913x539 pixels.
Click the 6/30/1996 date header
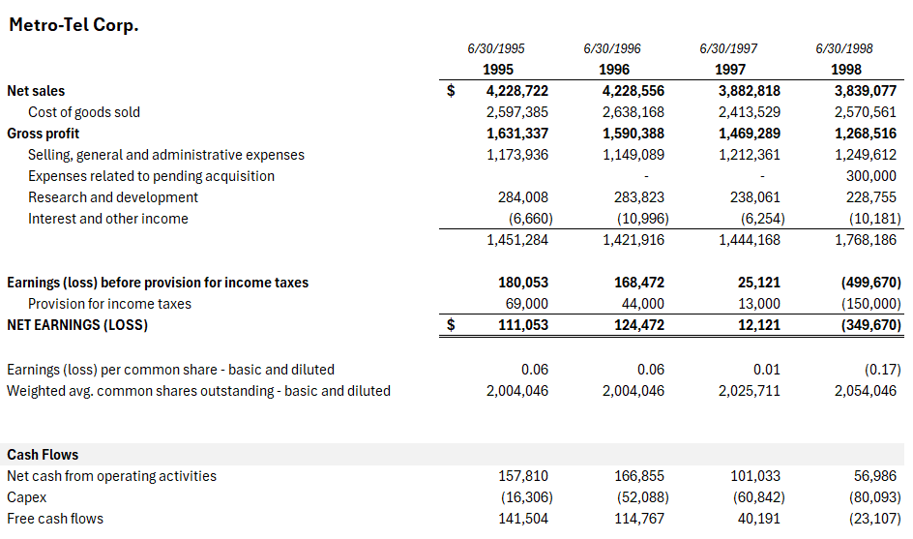coord(612,49)
